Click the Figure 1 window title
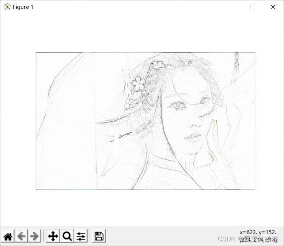The image size is (284, 246). pos(23,7)
